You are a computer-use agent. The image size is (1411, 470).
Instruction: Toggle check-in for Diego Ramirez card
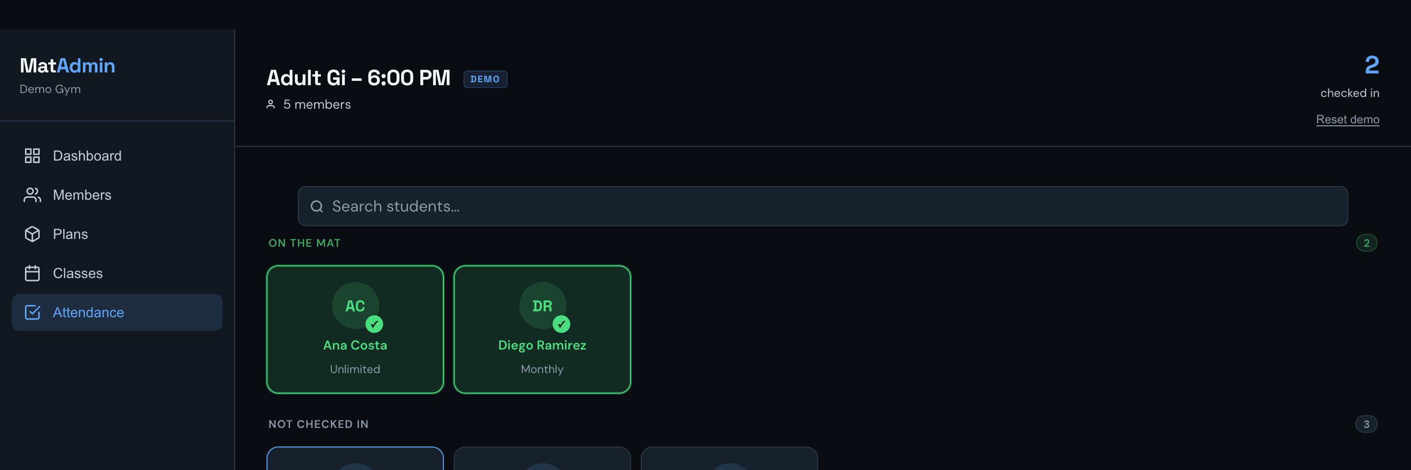tap(542, 329)
